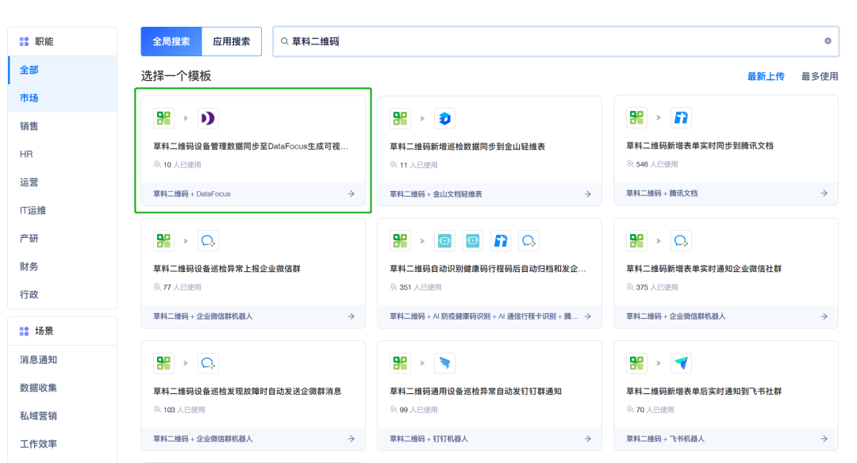Screen dimensions: 857x463
Task: Click 草料二维码 icon in 腾讯文档 card
Action: [x=636, y=117]
